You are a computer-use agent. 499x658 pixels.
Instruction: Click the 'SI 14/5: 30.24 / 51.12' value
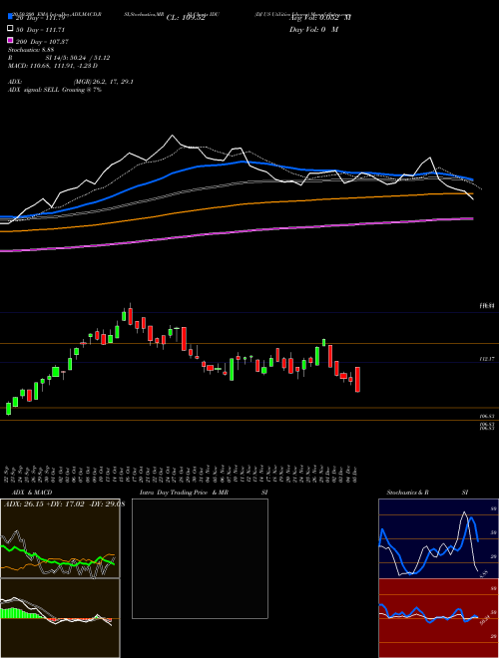point(78,58)
